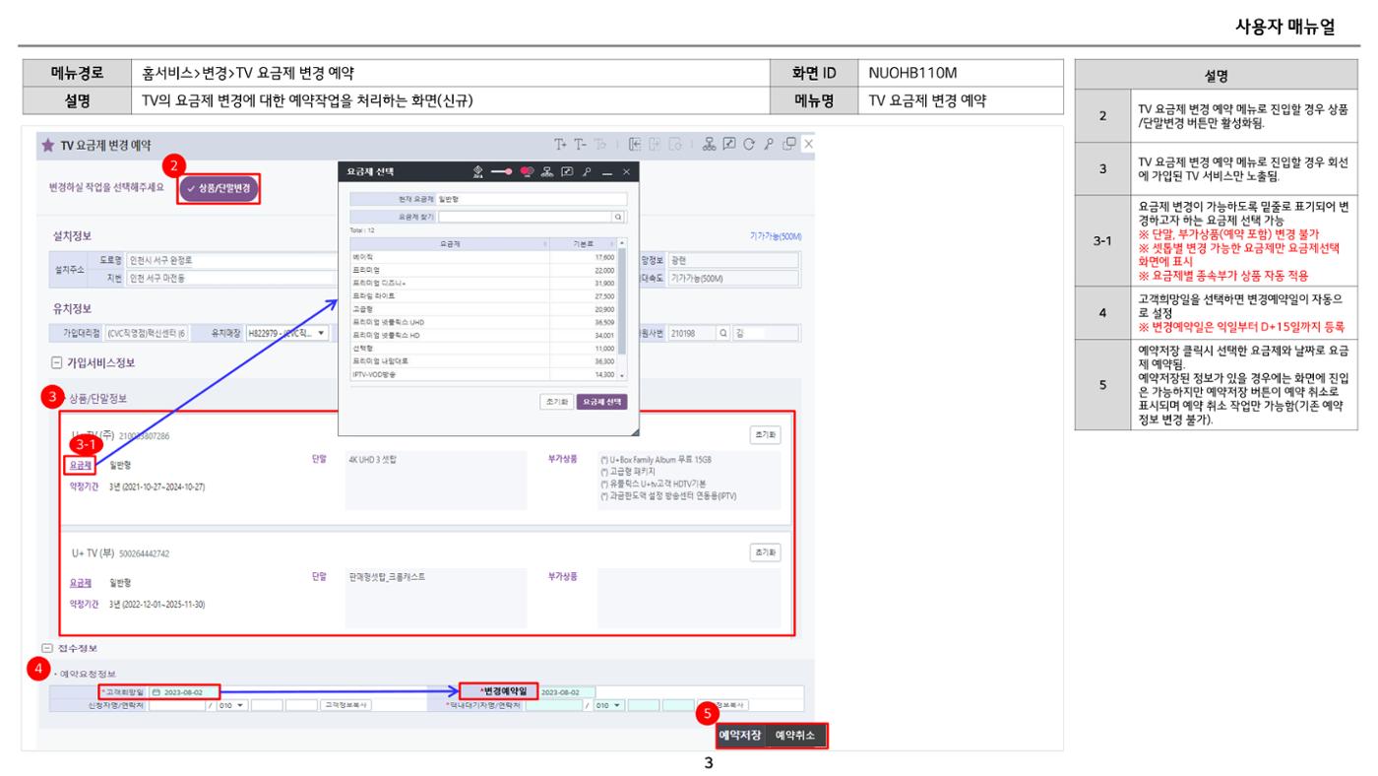Click the edit-note icon in main window toolbar
The width and height of the screenshot is (1378, 776).
click(x=729, y=144)
